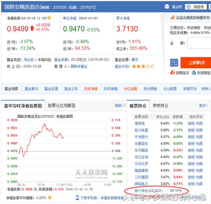Open 基金经理 in the navigation bar
211x204 pixels.
(x=51, y=89)
